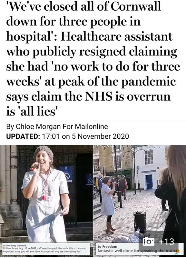Click the blue door in right photo
186x258 pixels.
(x=149, y=182)
